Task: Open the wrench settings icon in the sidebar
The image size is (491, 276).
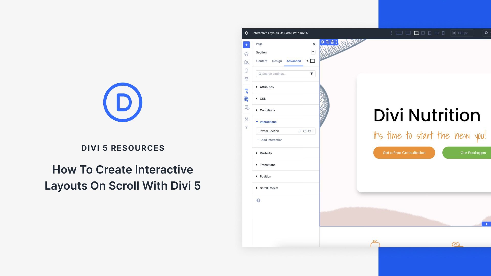Action: [x=246, y=119]
